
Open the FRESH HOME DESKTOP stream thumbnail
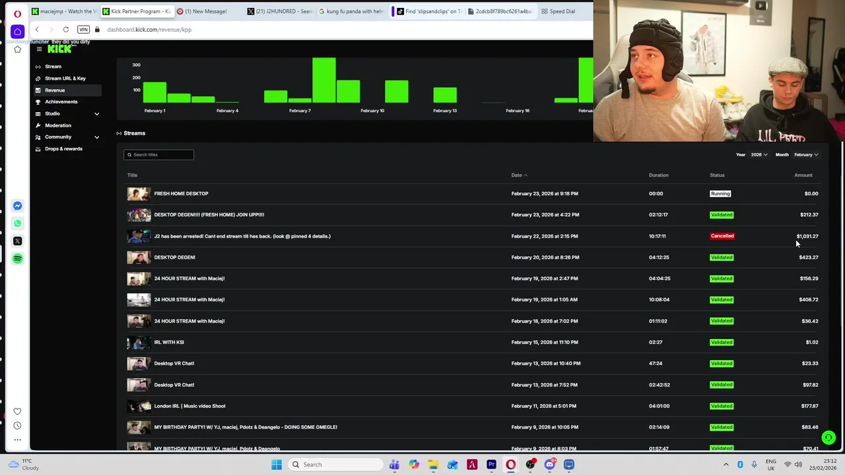[x=139, y=193]
